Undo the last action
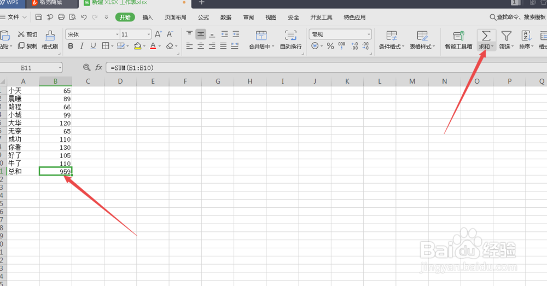 click(x=84, y=17)
